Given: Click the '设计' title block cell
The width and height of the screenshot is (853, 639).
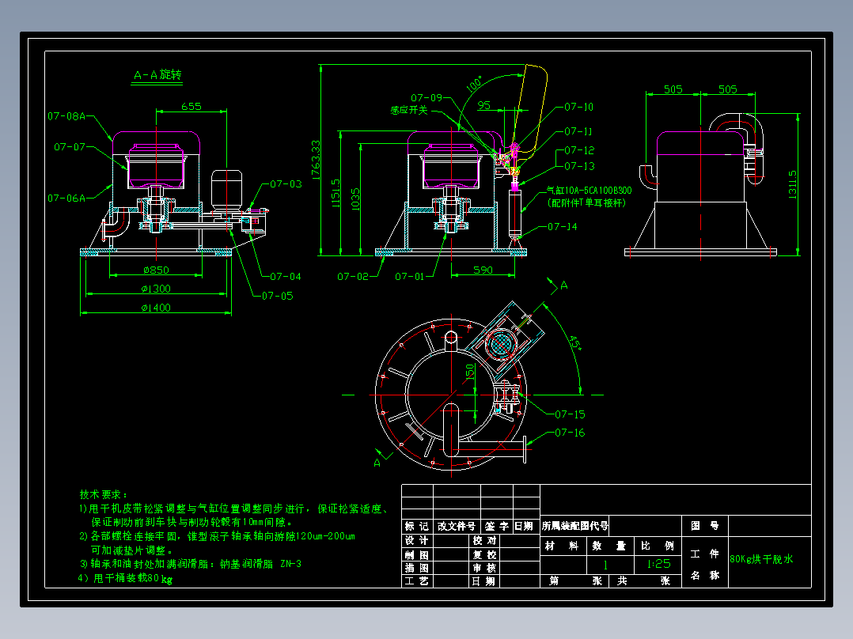Looking at the screenshot, I should 417,540.
